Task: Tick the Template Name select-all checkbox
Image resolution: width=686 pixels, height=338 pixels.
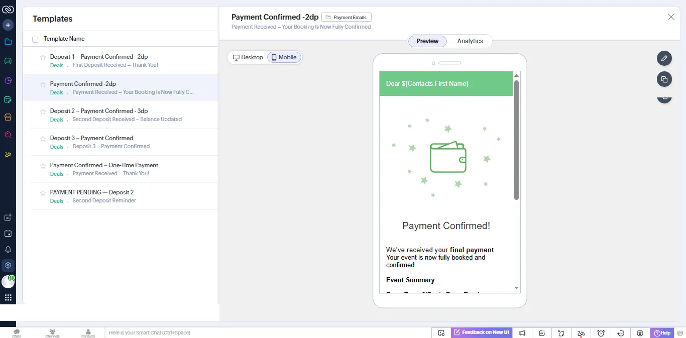Action: (x=35, y=39)
